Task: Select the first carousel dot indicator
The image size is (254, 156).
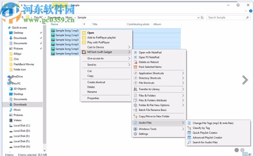Action: click(236, 150)
